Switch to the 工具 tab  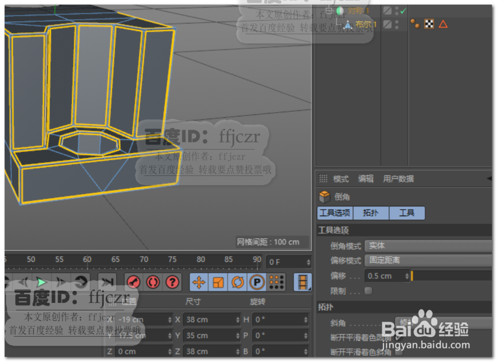point(407,213)
